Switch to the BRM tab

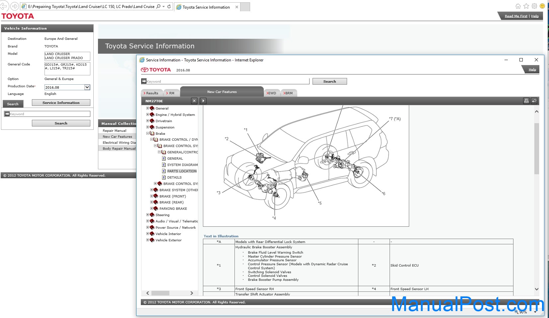(x=289, y=93)
